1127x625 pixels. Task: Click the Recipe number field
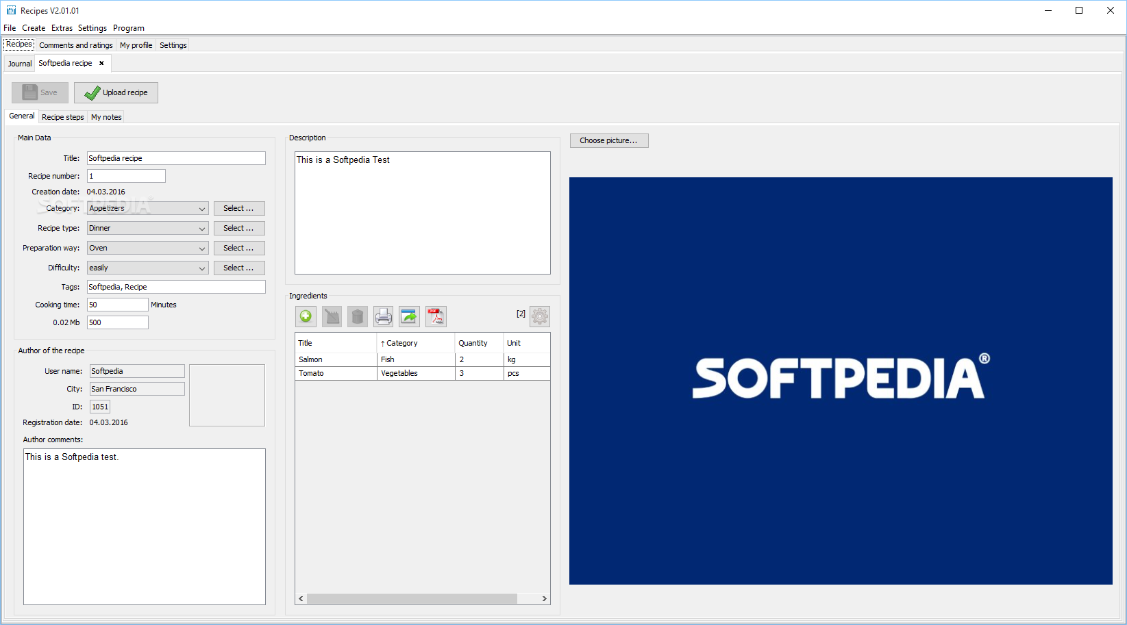[126, 176]
